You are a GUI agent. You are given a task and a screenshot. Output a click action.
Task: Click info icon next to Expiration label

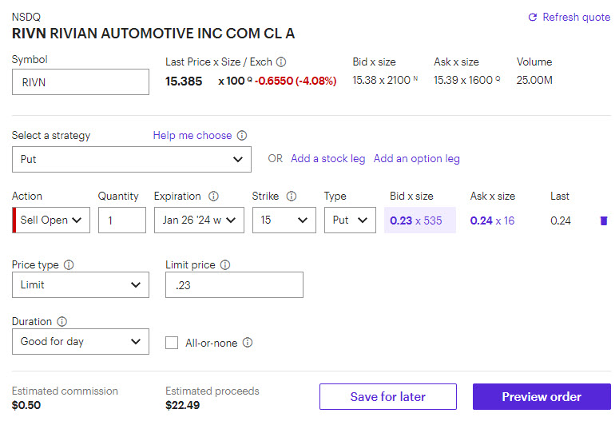click(x=213, y=197)
